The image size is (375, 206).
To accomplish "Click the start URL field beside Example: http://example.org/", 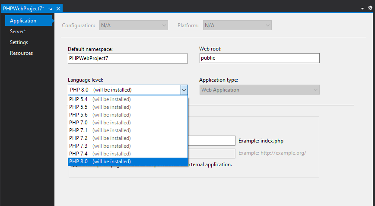I will click(x=211, y=153).
